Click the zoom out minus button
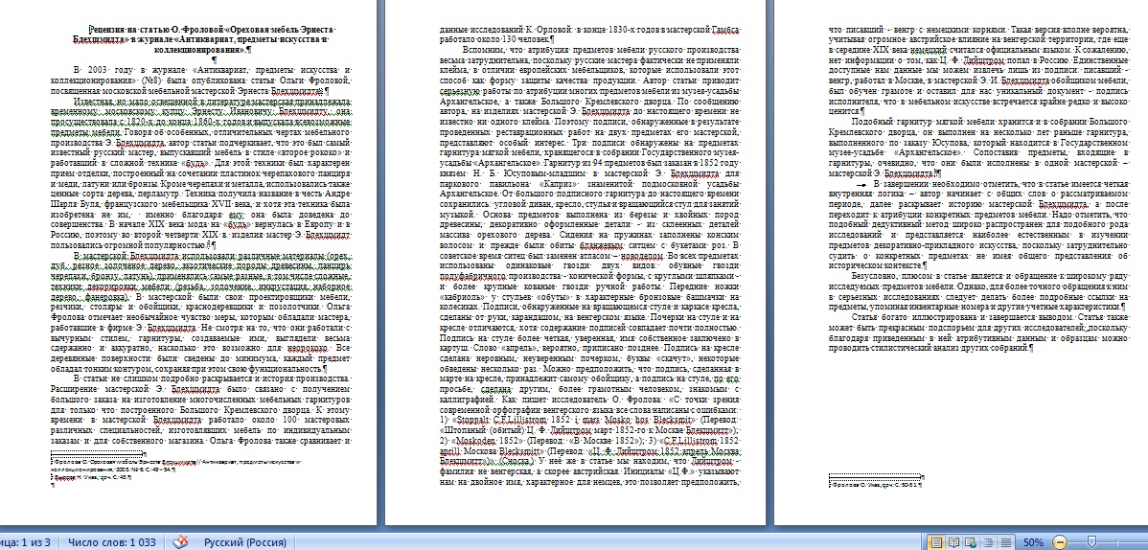1148x550 pixels. click(x=1058, y=542)
